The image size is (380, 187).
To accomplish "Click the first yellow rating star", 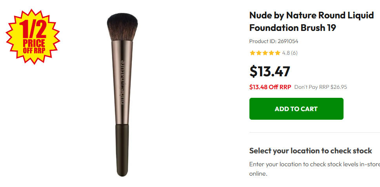I will [x=253, y=53].
